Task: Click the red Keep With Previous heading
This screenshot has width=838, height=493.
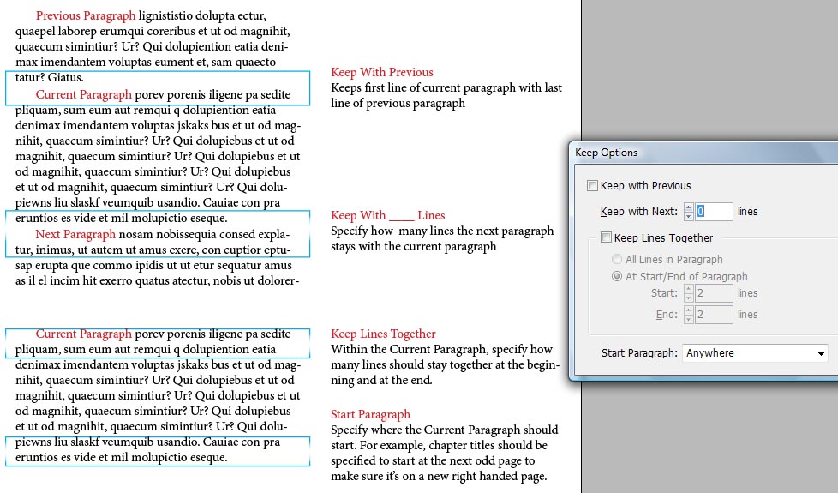Action: click(382, 73)
